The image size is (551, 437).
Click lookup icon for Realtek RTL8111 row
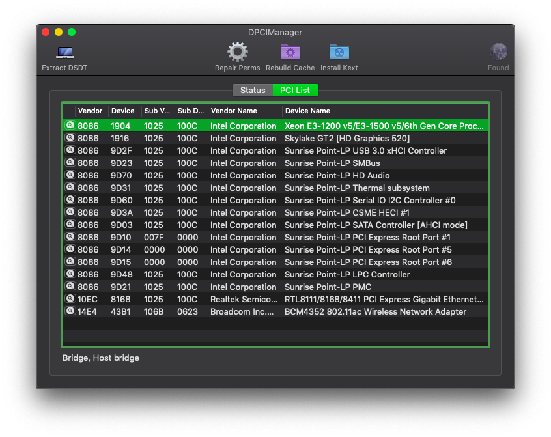(x=70, y=298)
